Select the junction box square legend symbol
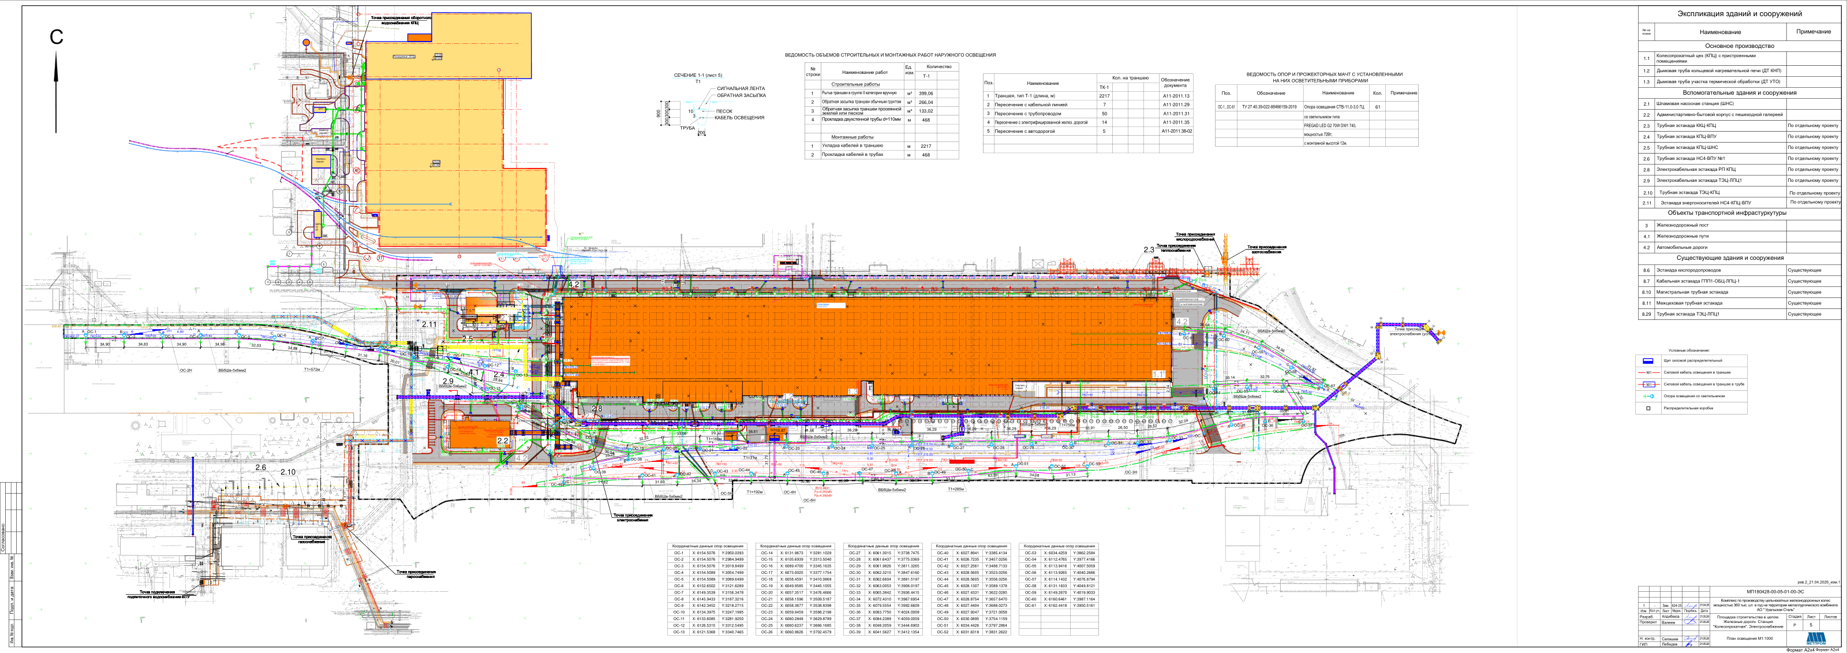 [1648, 408]
